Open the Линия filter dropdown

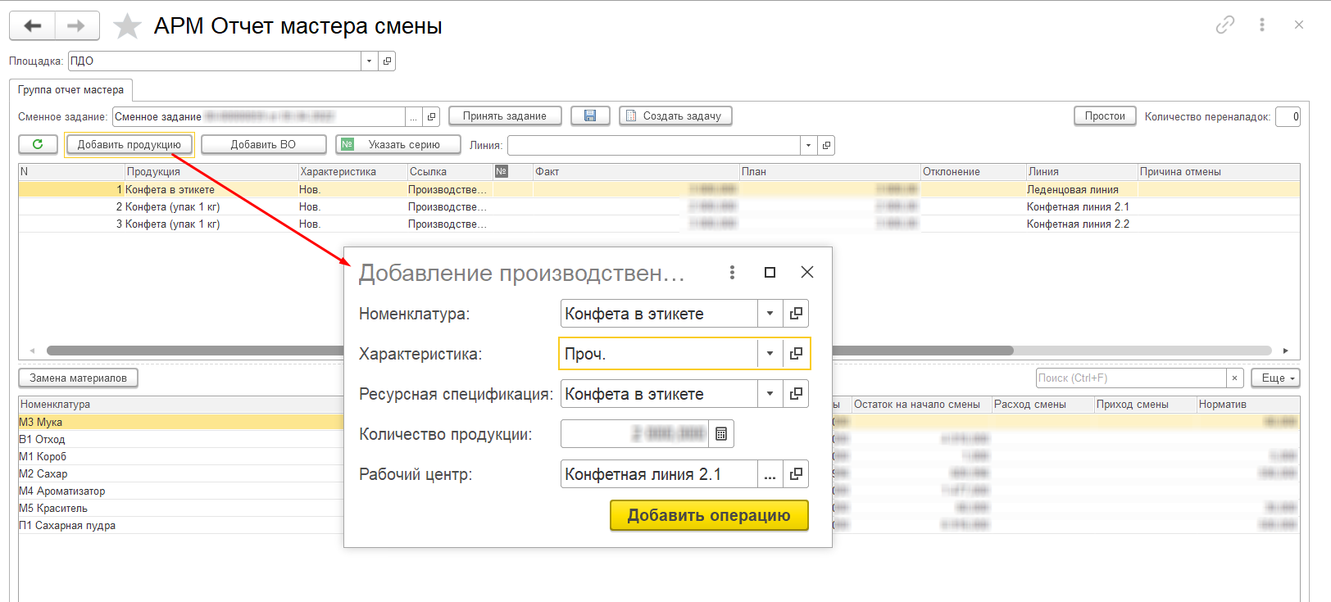tap(808, 146)
